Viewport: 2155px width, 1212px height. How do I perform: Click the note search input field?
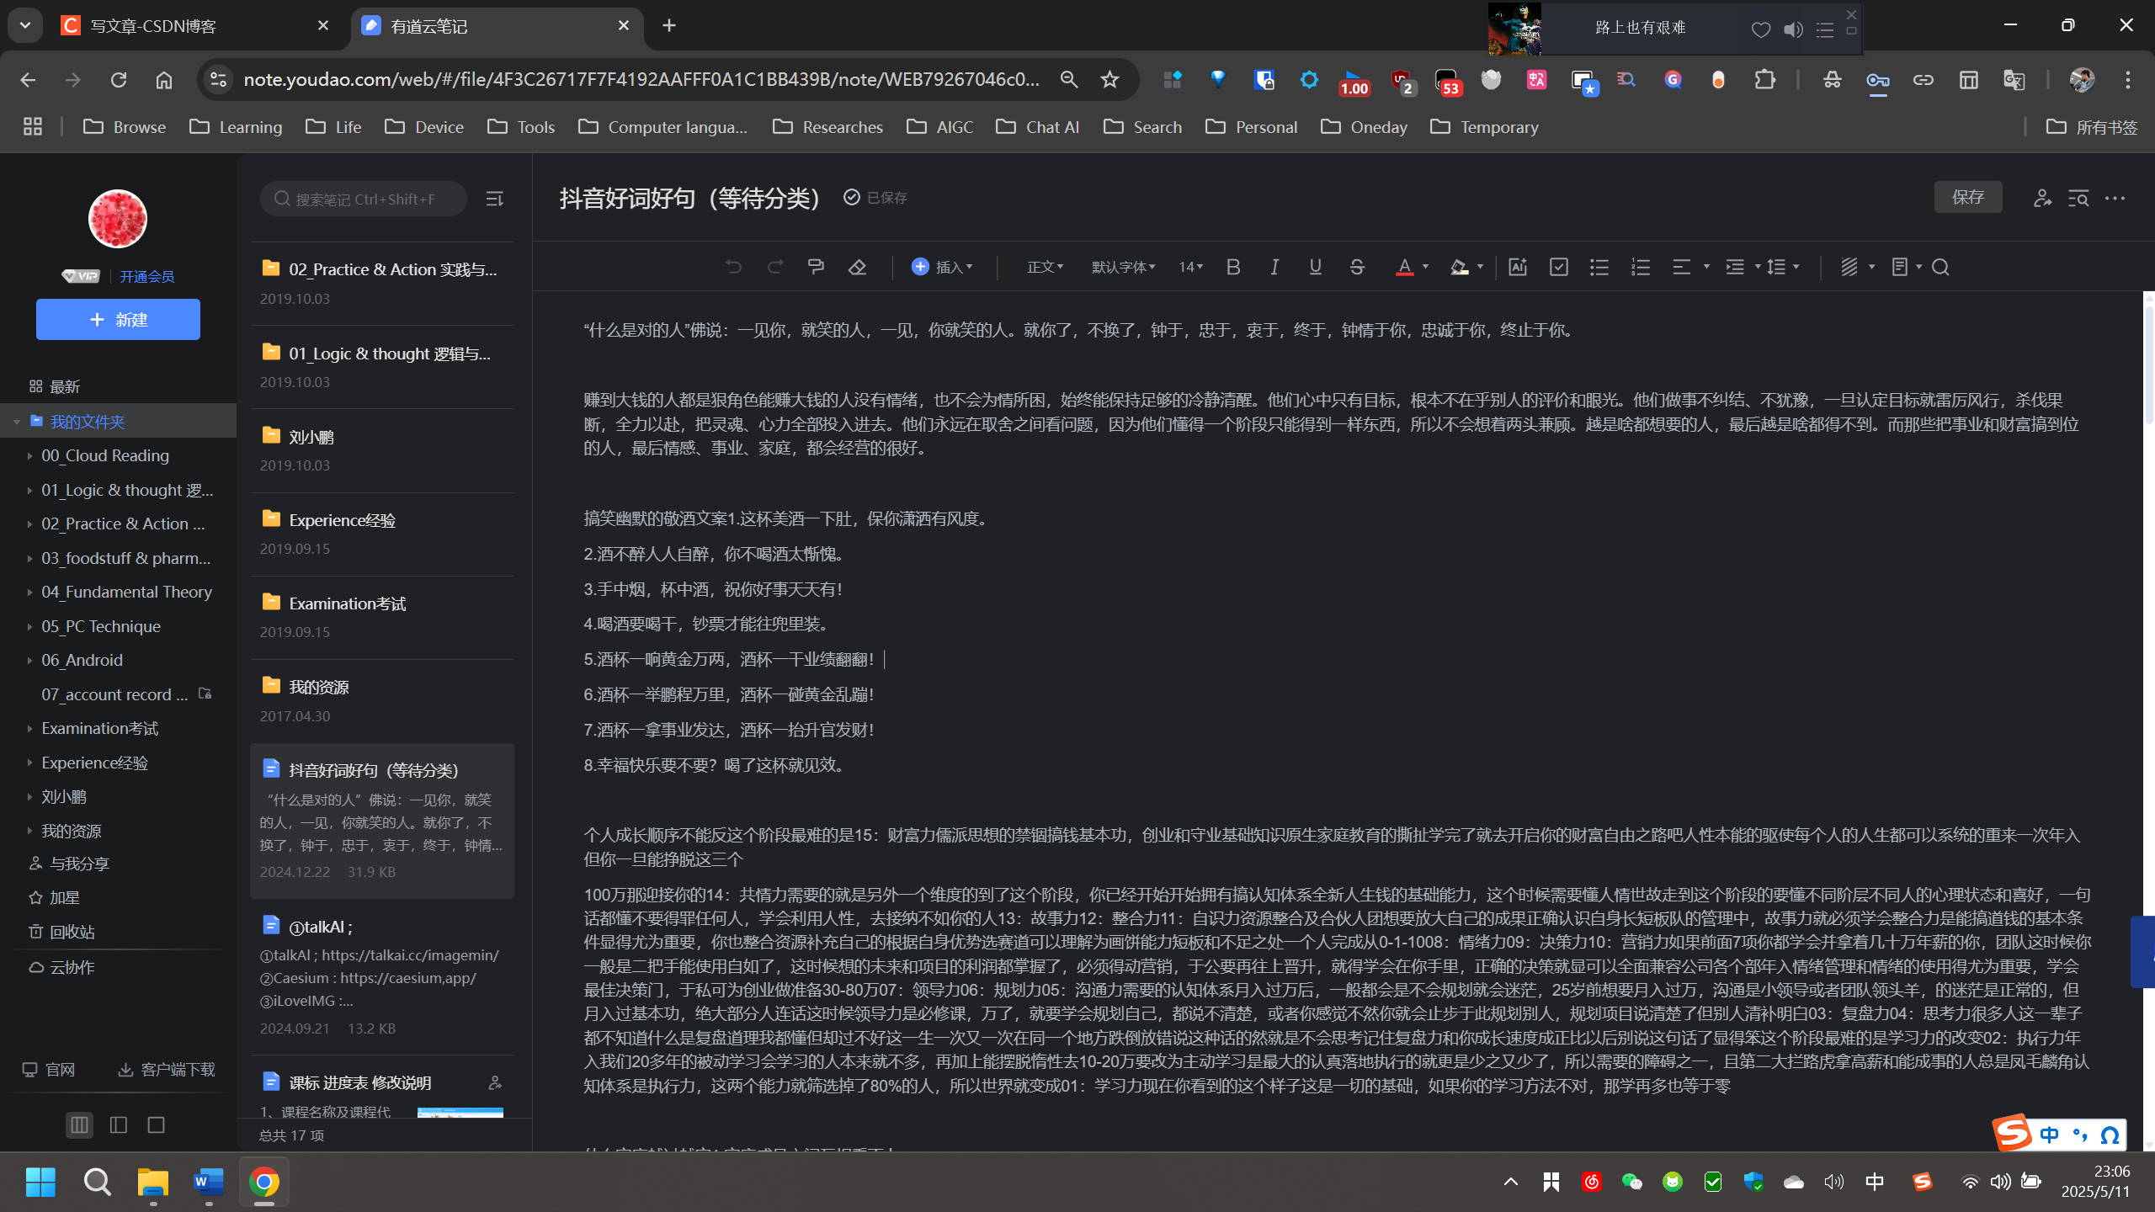point(365,199)
